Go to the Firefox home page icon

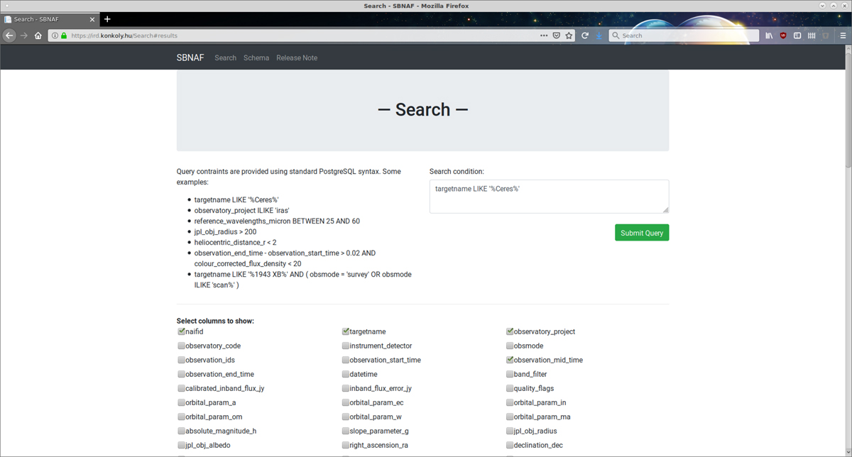coord(38,35)
